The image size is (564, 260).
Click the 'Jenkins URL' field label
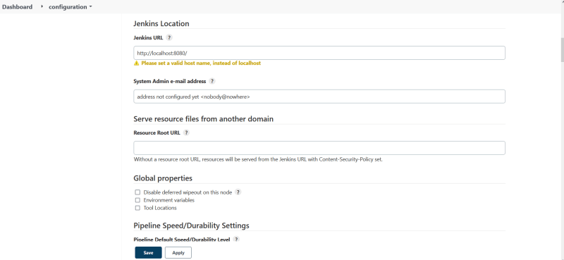click(x=148, y=37)
